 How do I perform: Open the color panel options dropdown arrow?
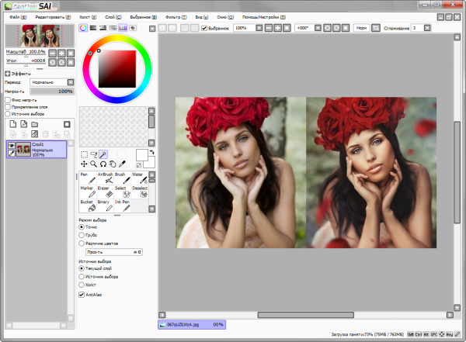pyautogui.click(x=152, y=29)
